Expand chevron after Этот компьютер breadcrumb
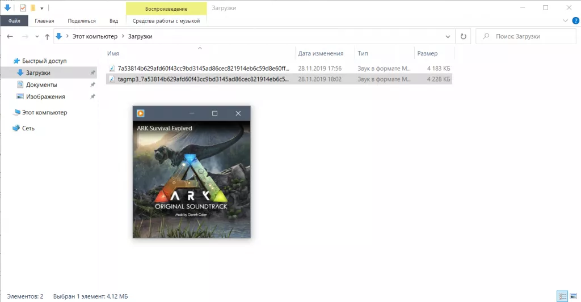This screenshot has height=302, width=581. click(123, 36)
